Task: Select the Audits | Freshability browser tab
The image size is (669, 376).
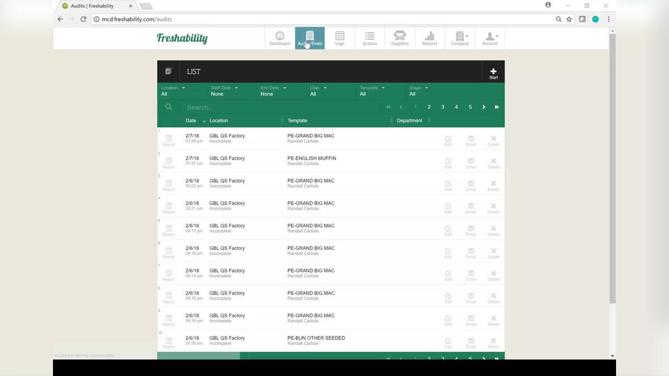Action: pos(96,6)
